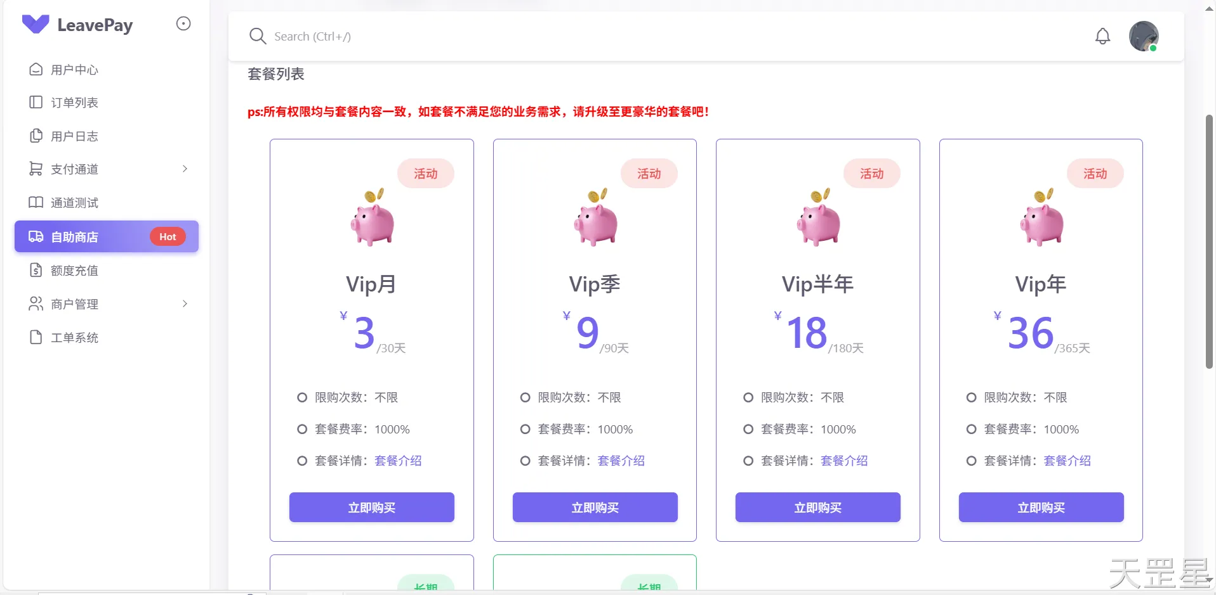The image size is (1216, 595).
Task: Click the 通道测试 book icon
Action: tap(36, 202)
